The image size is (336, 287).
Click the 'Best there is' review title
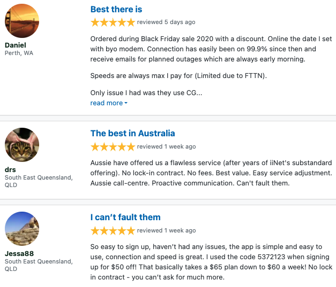tap(116, 10)
